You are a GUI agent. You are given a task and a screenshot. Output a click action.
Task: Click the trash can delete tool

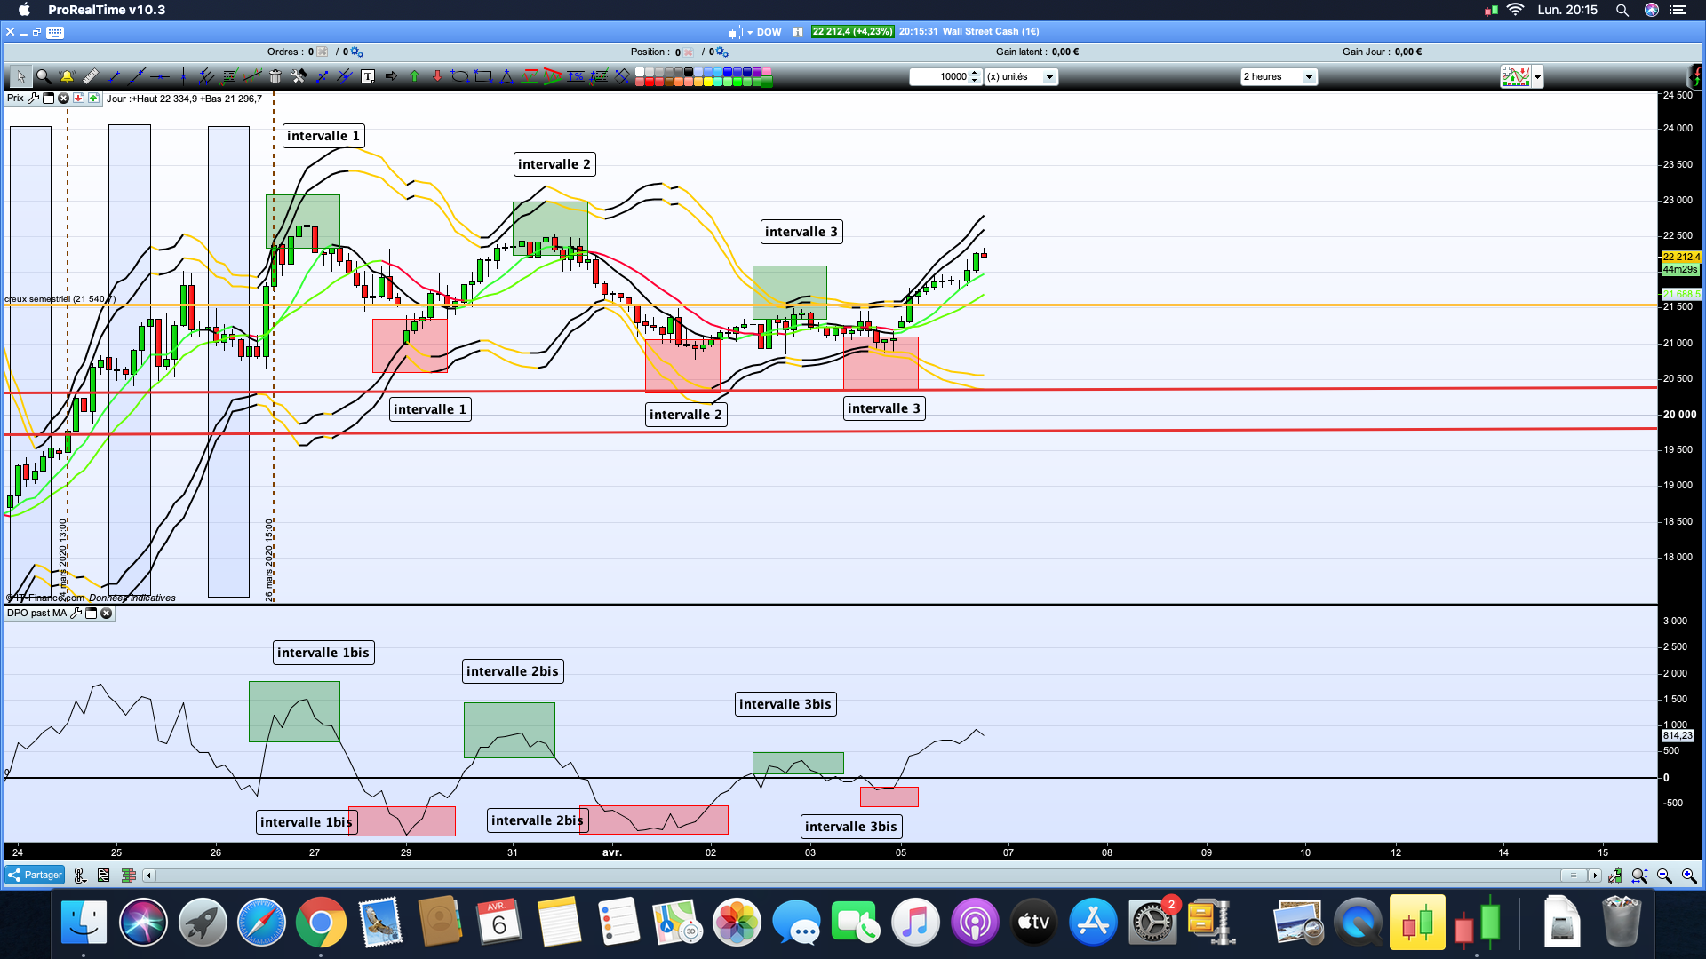point(275,77)
